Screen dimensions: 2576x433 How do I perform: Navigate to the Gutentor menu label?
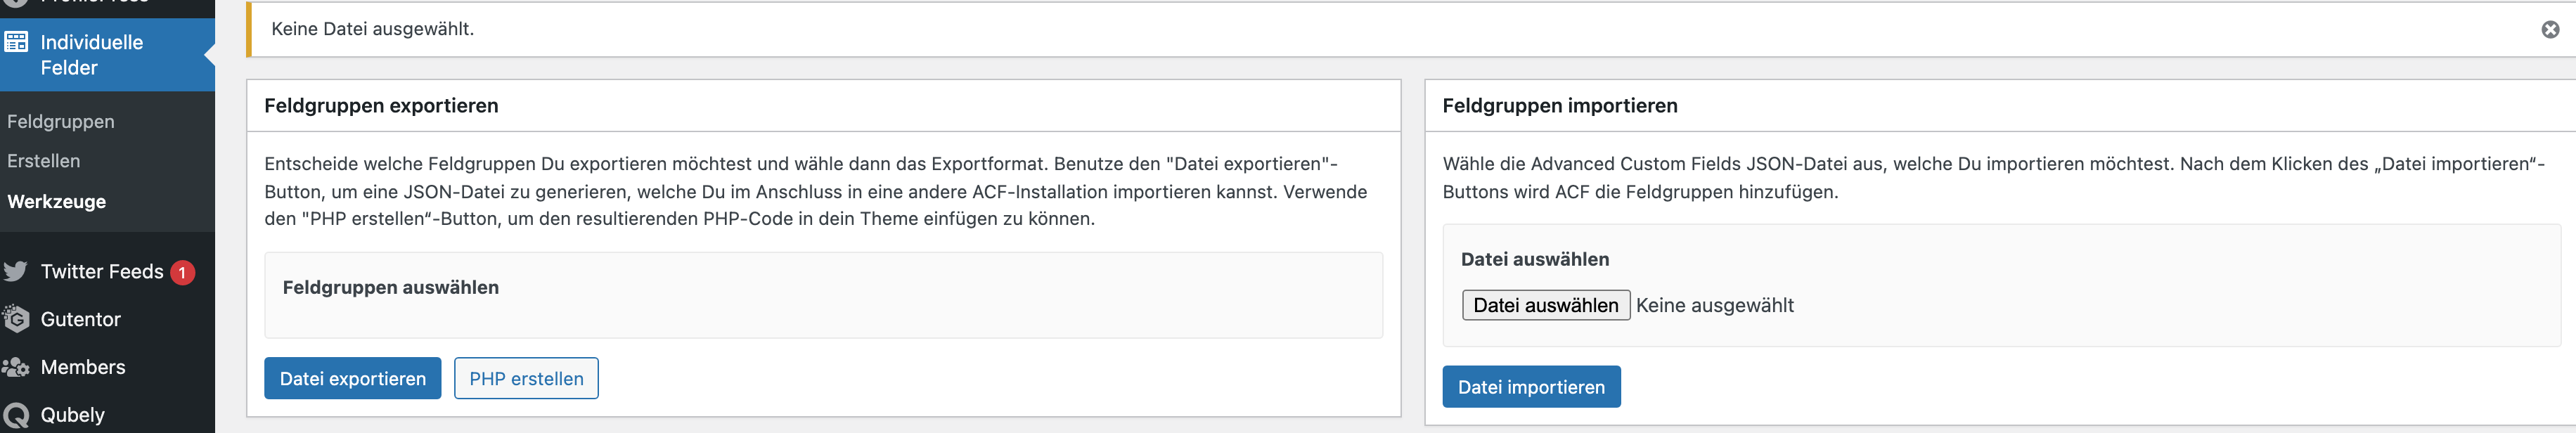(81, 319)
